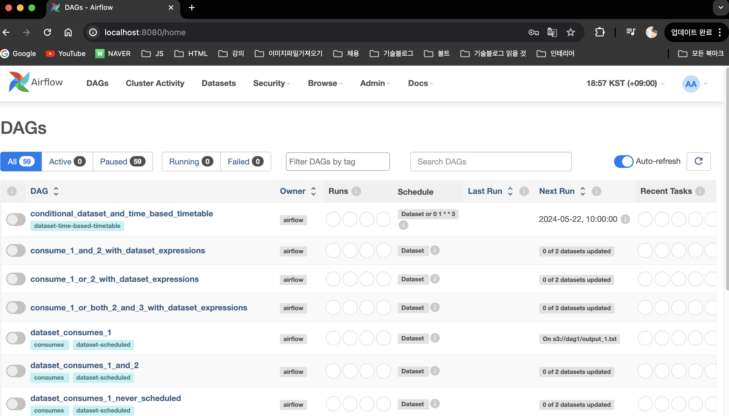Open Chrome extensions puzzle icon
The image size is (729, 416).
click(600, 32)
